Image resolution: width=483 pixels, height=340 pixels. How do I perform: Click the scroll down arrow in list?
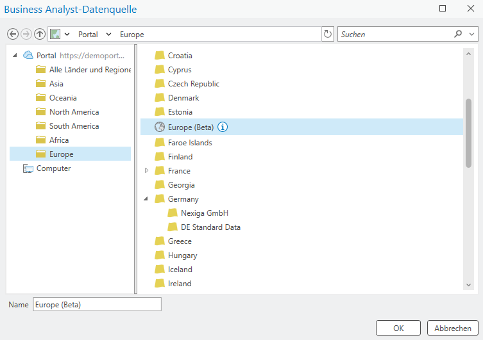(468, 285)
